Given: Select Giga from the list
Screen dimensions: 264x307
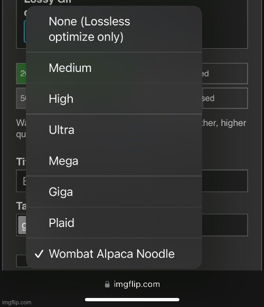Looking at the screenshot, I should pos(114,192).
